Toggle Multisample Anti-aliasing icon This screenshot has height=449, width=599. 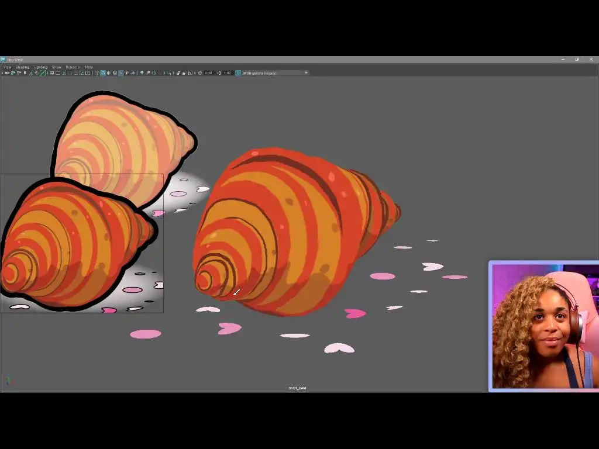coord(154,72)
